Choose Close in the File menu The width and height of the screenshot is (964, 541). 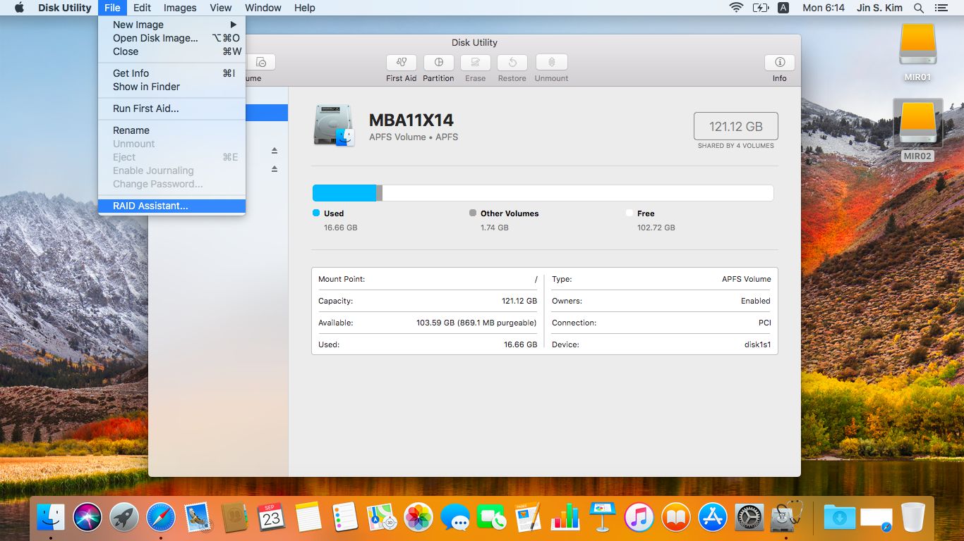pos(171,51)
